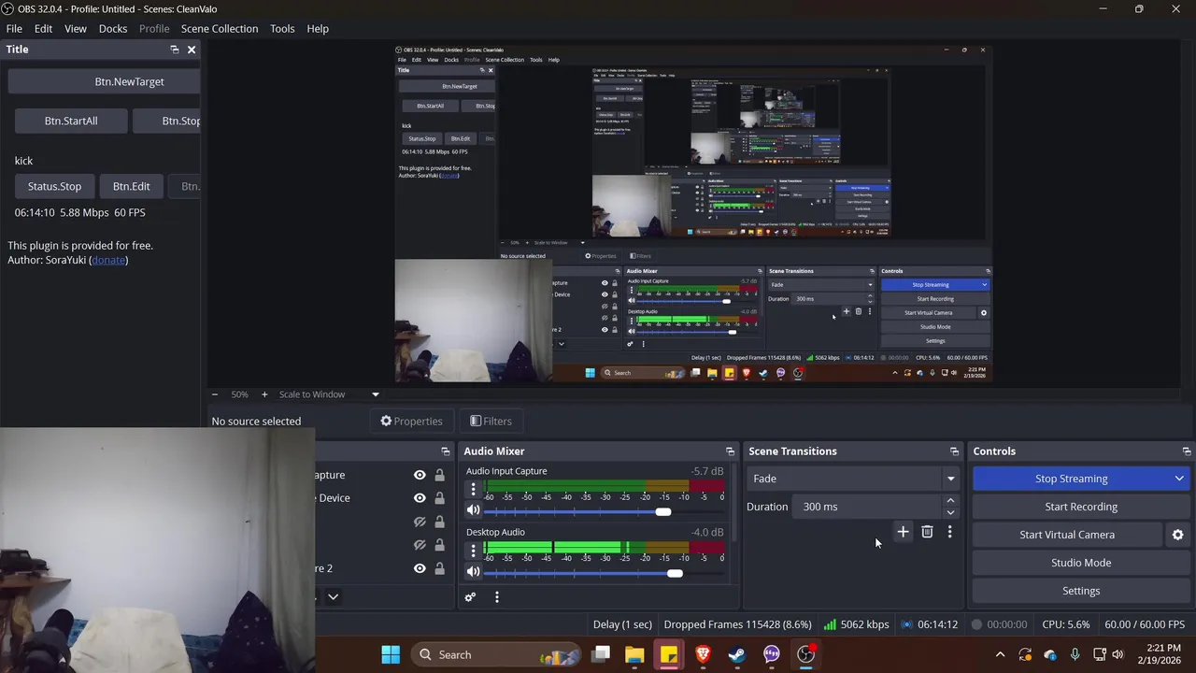Screen dimensions: 1196x673
Task: Open Stop Streaming dropdown arrow
Action: [x=1179, y=479]
